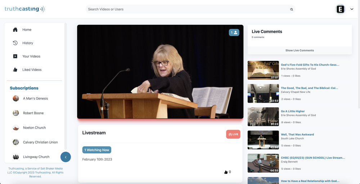Click Livingway Church avatar icon
Image resolution: width=360 pixels, height=184 pixels.
click(x=16, y=157)
